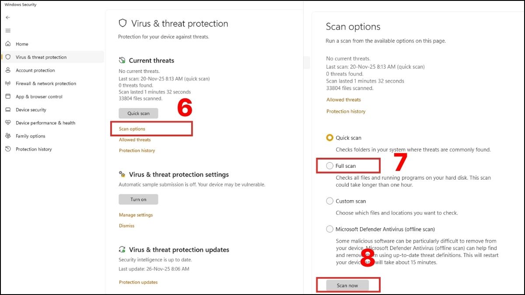Expand the navigation menu with the hamburger icon

click(8, 31)
